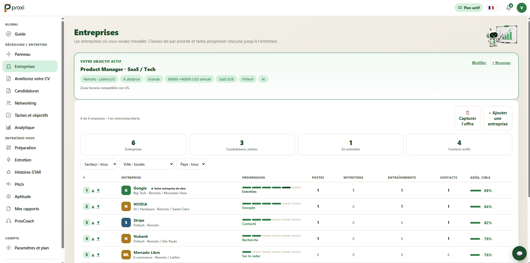The height and width of the screenshot is (263, 530).
Task: Click Ajouter une entreprise button
Action: [x=498, y=118]
